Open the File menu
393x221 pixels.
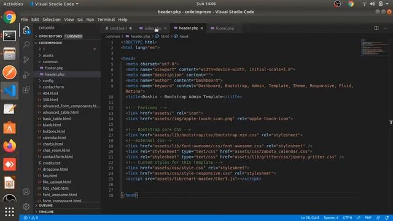[x=25, y=20]
